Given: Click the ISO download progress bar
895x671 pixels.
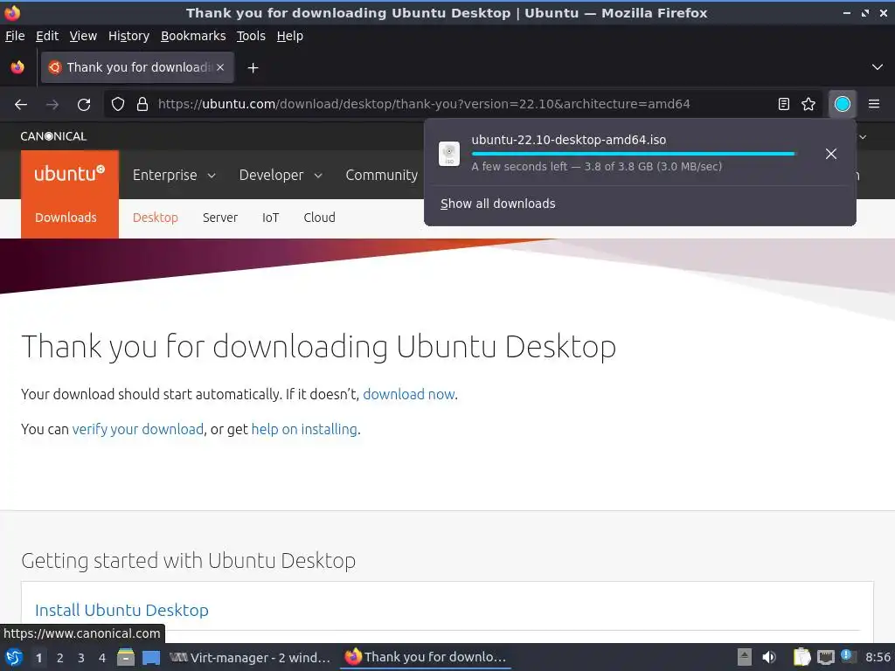Looking at the screenshot, I should point(633,154).
